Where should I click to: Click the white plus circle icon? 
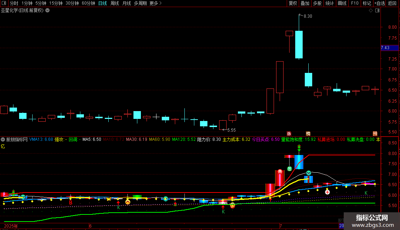(327, 192)
